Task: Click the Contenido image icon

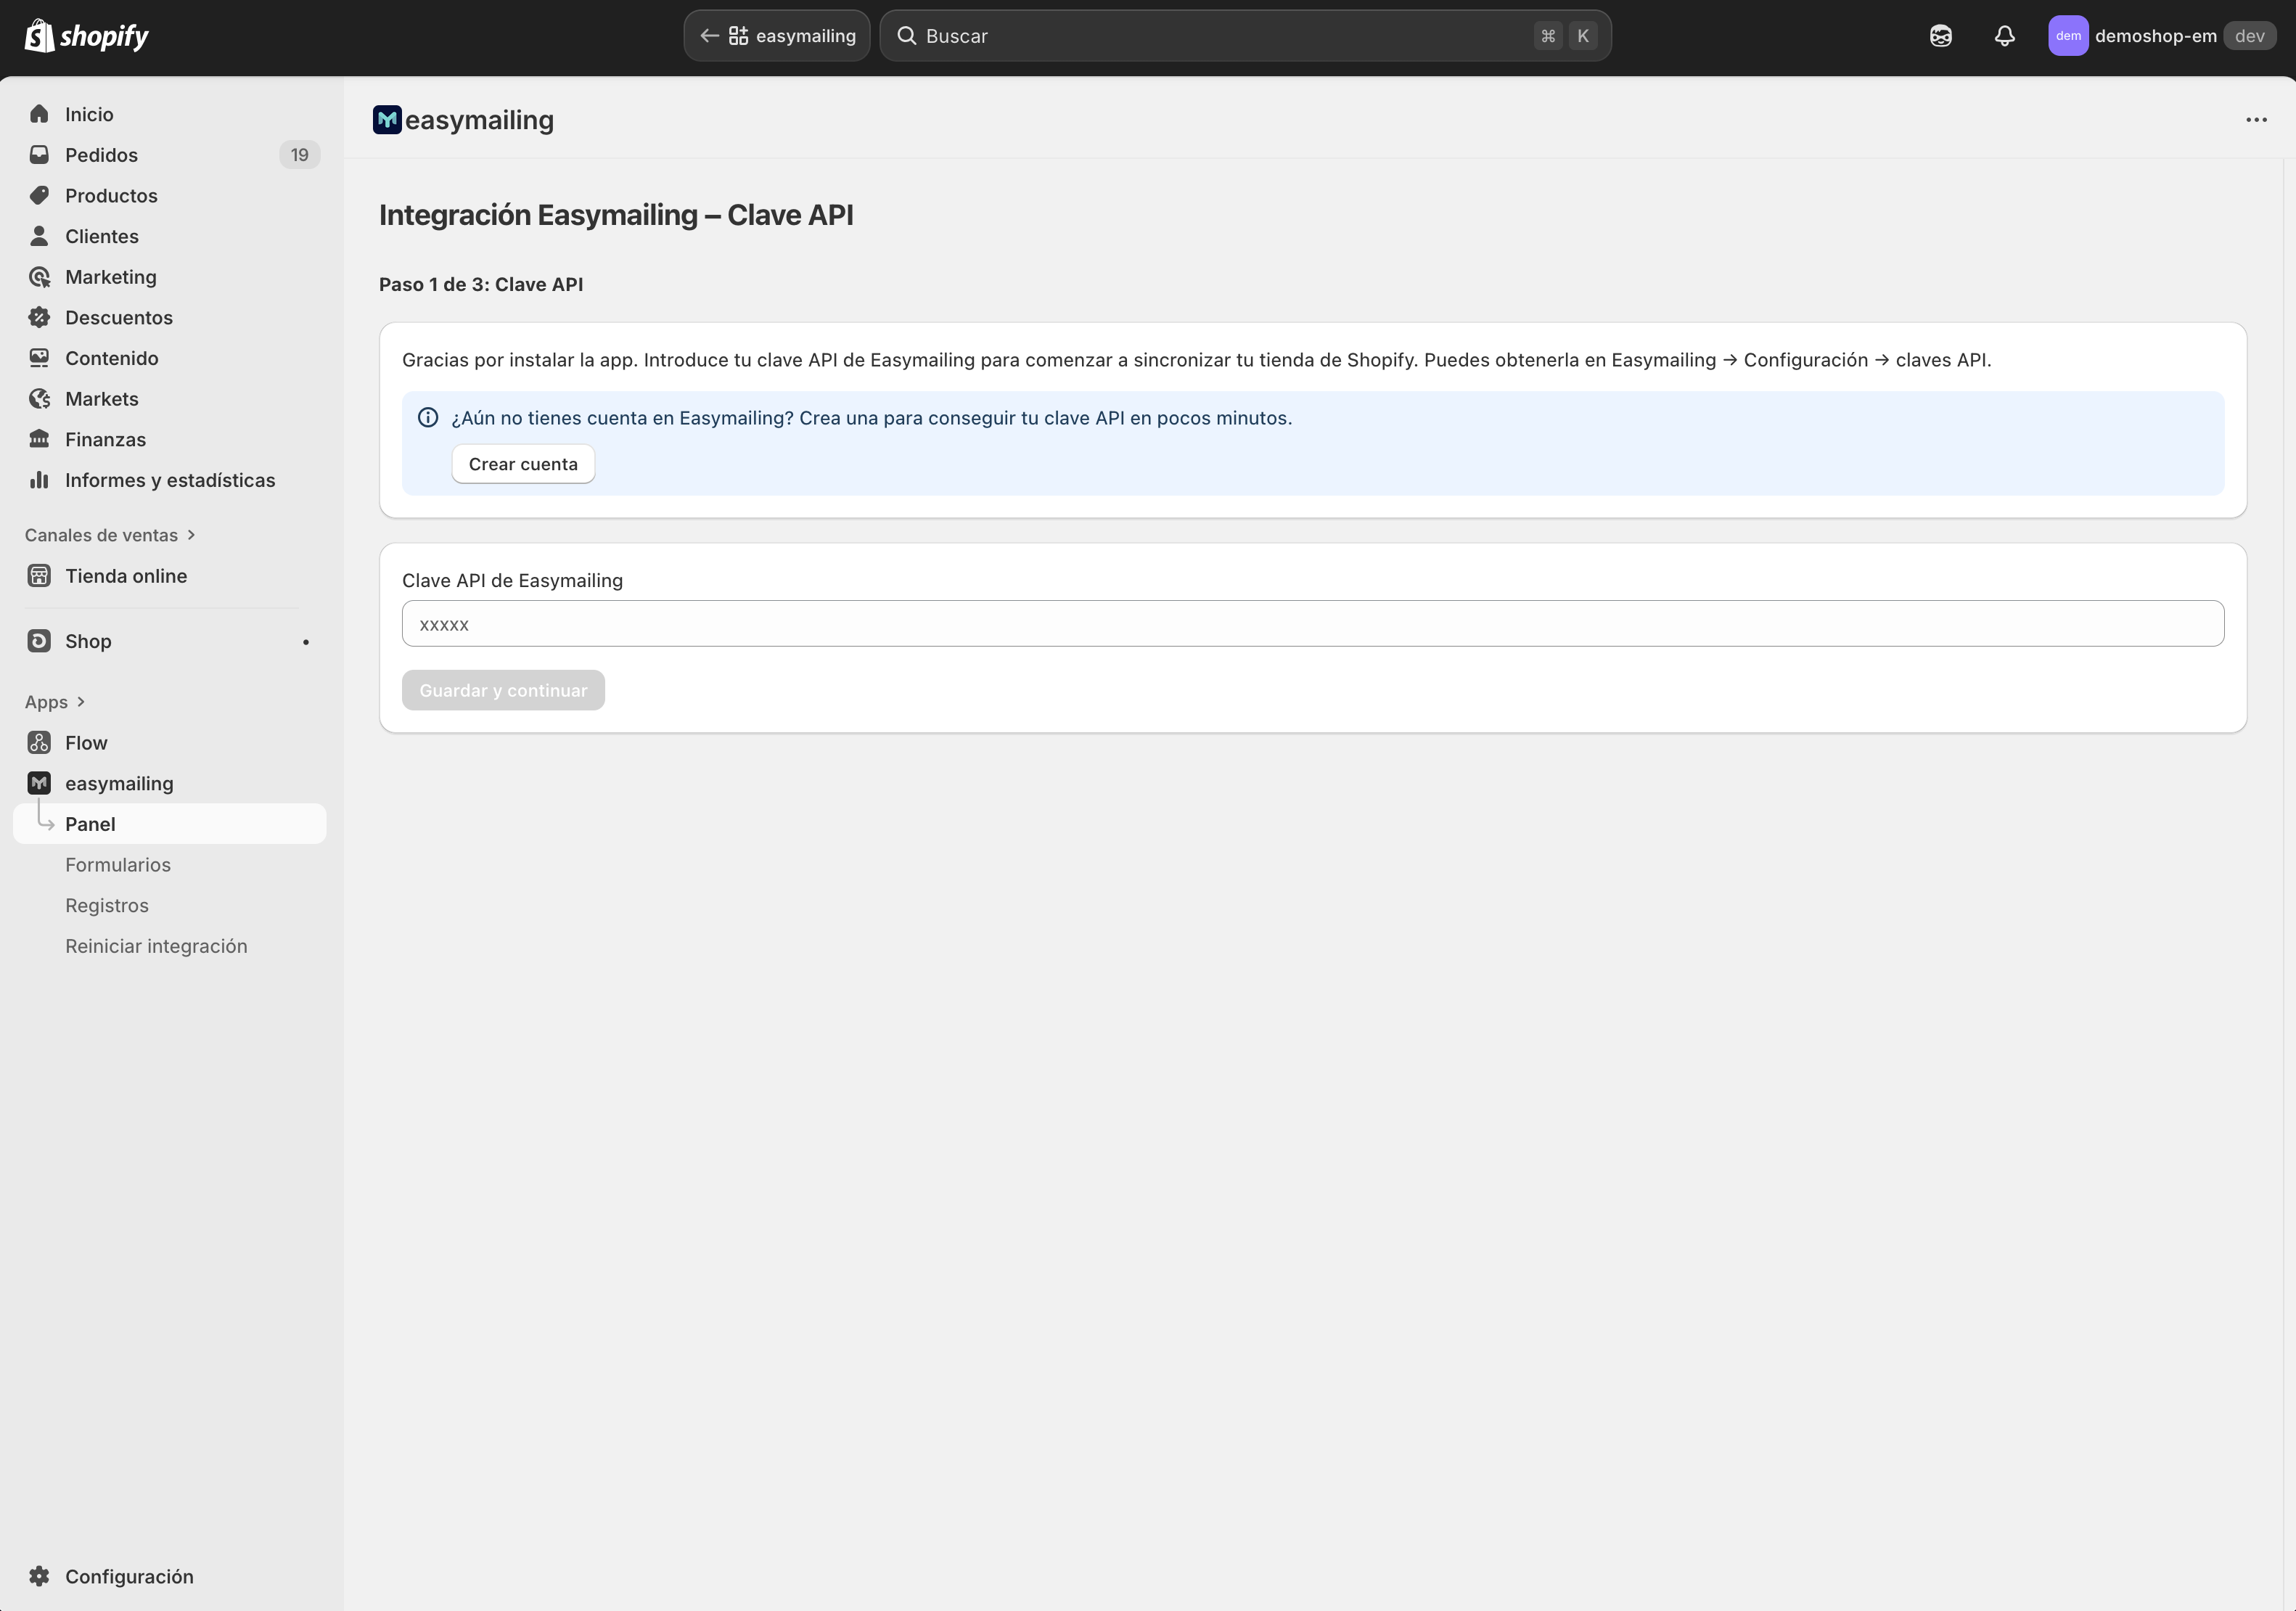Action: [39, 358]
